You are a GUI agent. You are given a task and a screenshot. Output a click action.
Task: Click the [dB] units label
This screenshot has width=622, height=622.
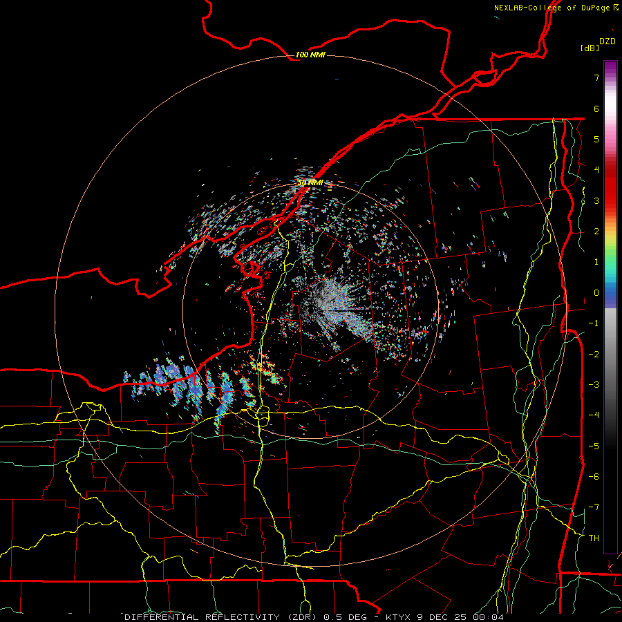click(590, 48)
